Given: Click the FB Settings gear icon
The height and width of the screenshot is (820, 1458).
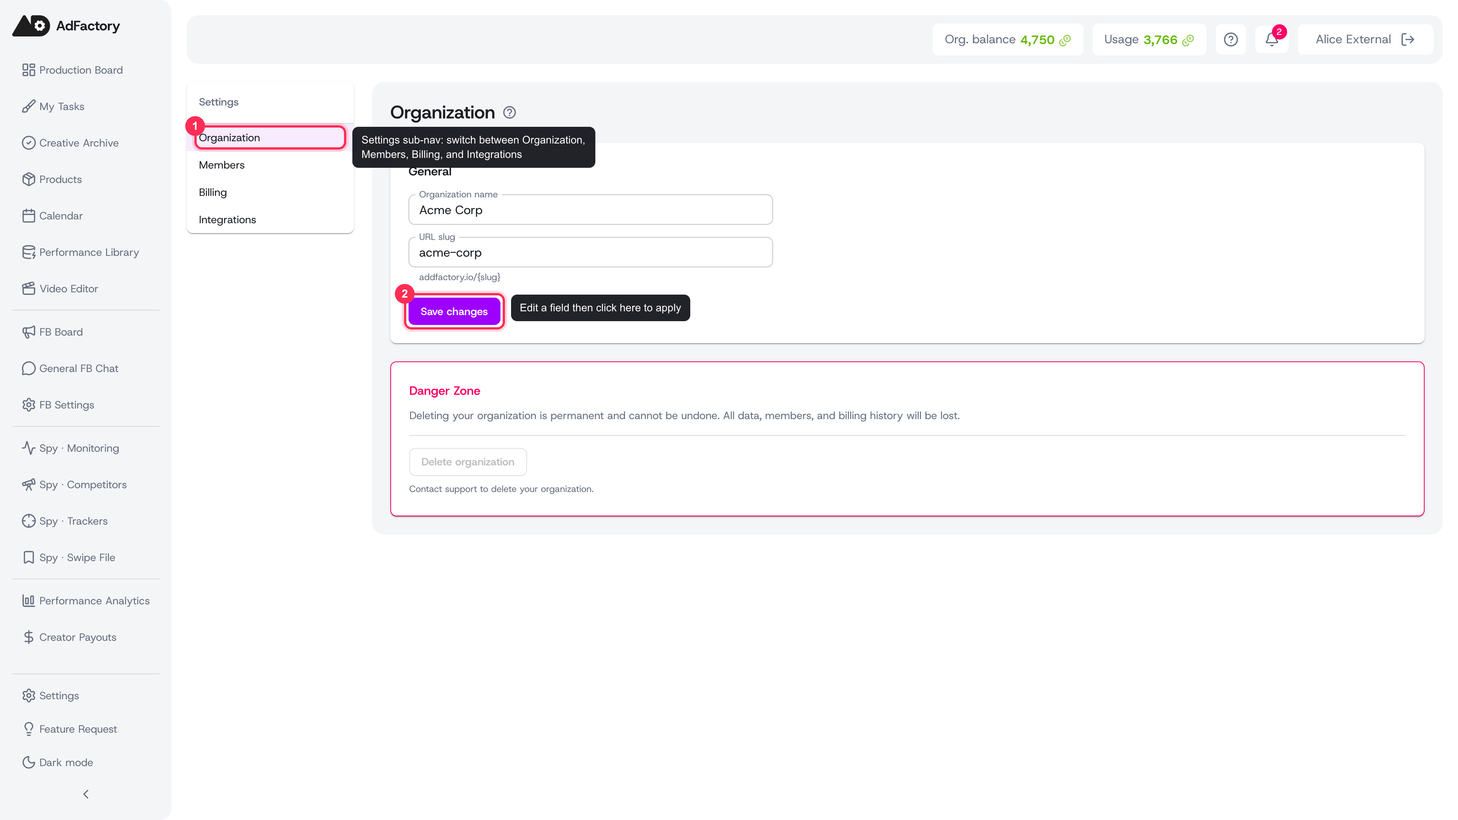Looking at the screenshot, I should point(28,405).
